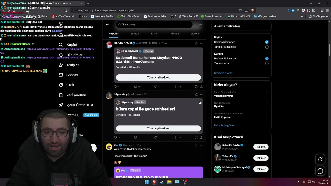Switch to Kişiler tab

point(155,34)
